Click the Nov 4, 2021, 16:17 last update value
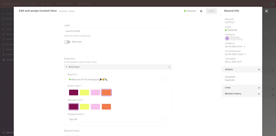This screenshot has height=136, width=276. (x=233, y=62)
